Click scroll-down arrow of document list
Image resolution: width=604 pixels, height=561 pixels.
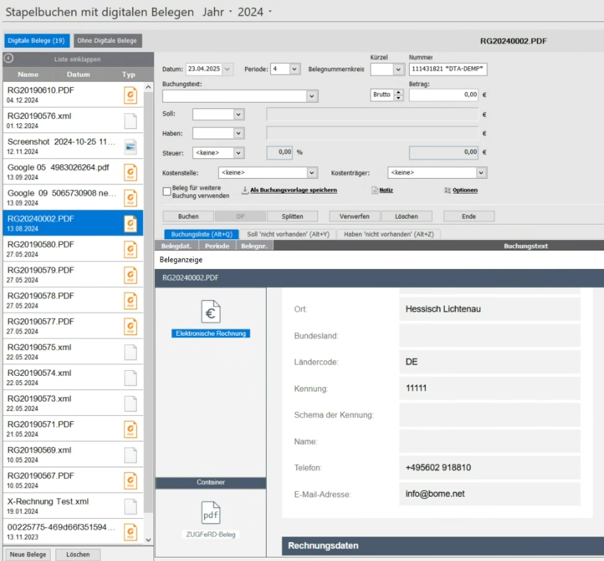click(x=149, y=540)
